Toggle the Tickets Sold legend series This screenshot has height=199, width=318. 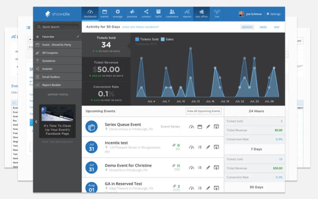pos(147,39)
